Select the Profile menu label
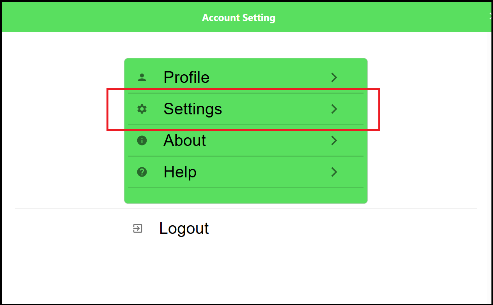This screenshot has height=305, width=493. (186, 77)
